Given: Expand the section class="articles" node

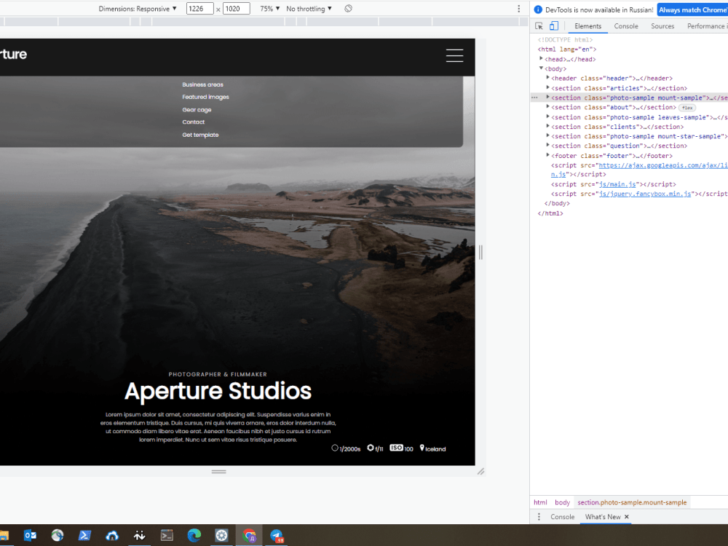Looking at the screenshot, I should pos(548,87).
